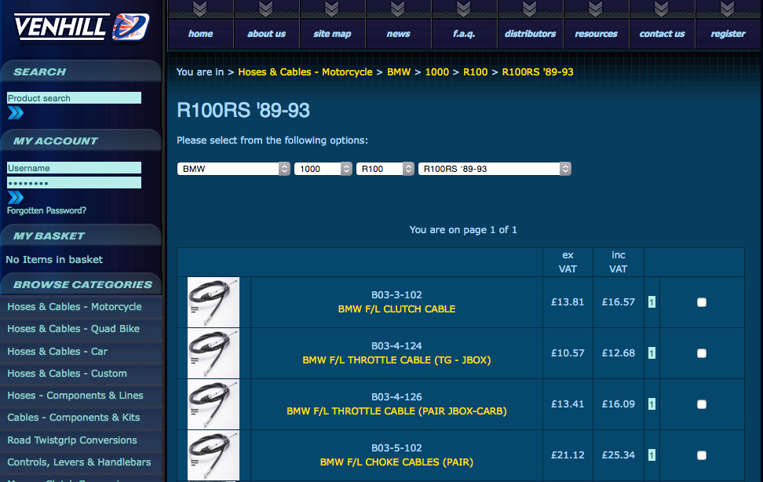Open the B03-4-124 throttle cable thumbnail
Viewport: 763px width, 482px height.
click(x=214, y=353)
